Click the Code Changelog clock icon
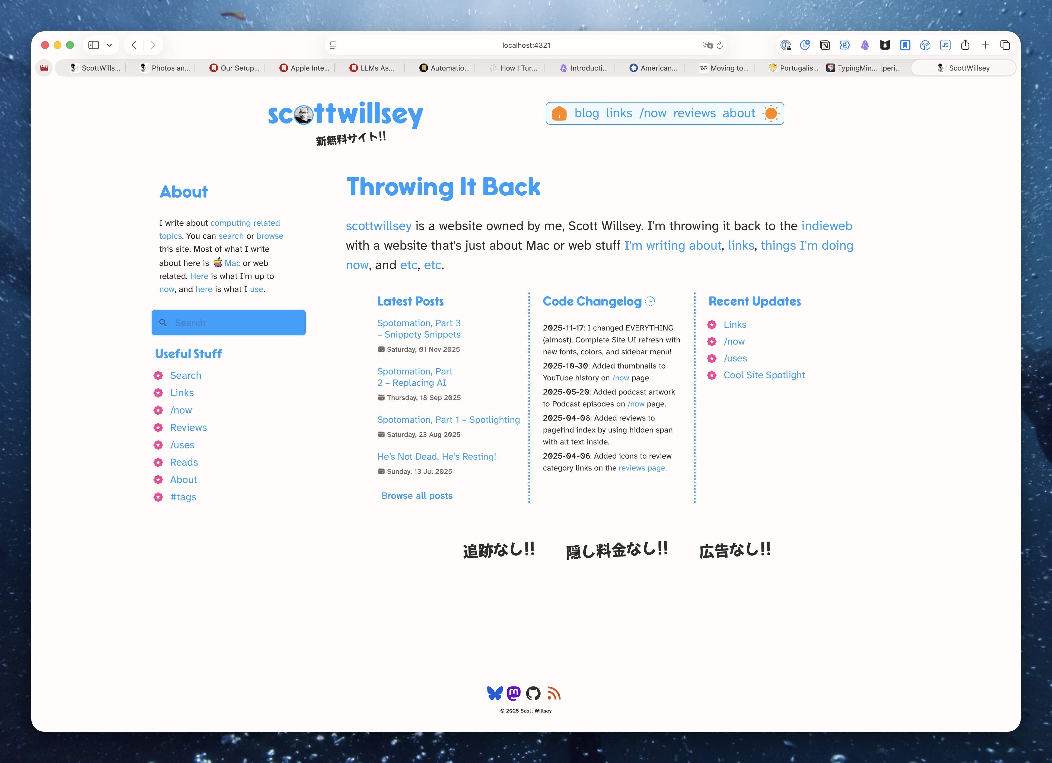Viewport: 1052px width, 763px height. (650, 301)
